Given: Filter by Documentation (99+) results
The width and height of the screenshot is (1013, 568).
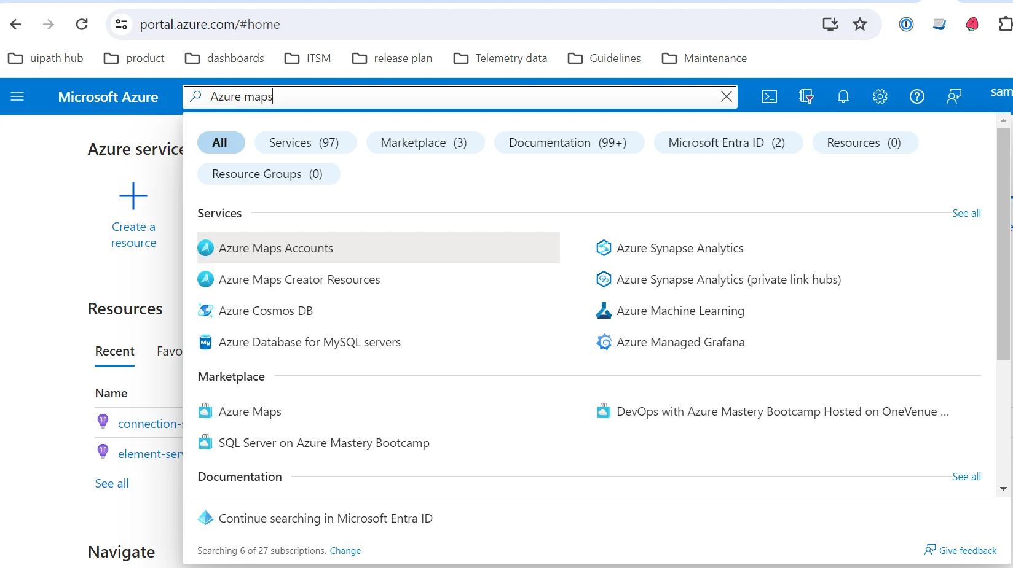Looking at the screenshot, I should tap(568, 142).
